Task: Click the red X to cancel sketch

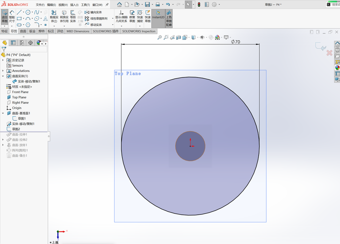Action: (329, 53)
